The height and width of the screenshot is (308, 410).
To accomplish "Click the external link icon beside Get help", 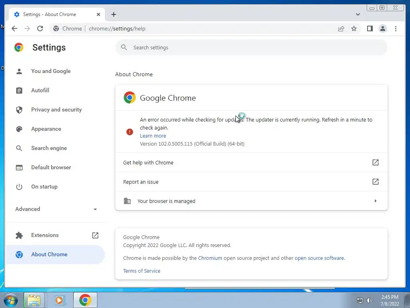I will pos(375,162).
